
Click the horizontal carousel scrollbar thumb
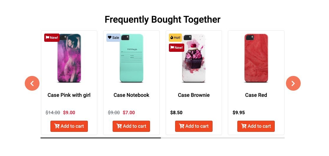[101, 138]
